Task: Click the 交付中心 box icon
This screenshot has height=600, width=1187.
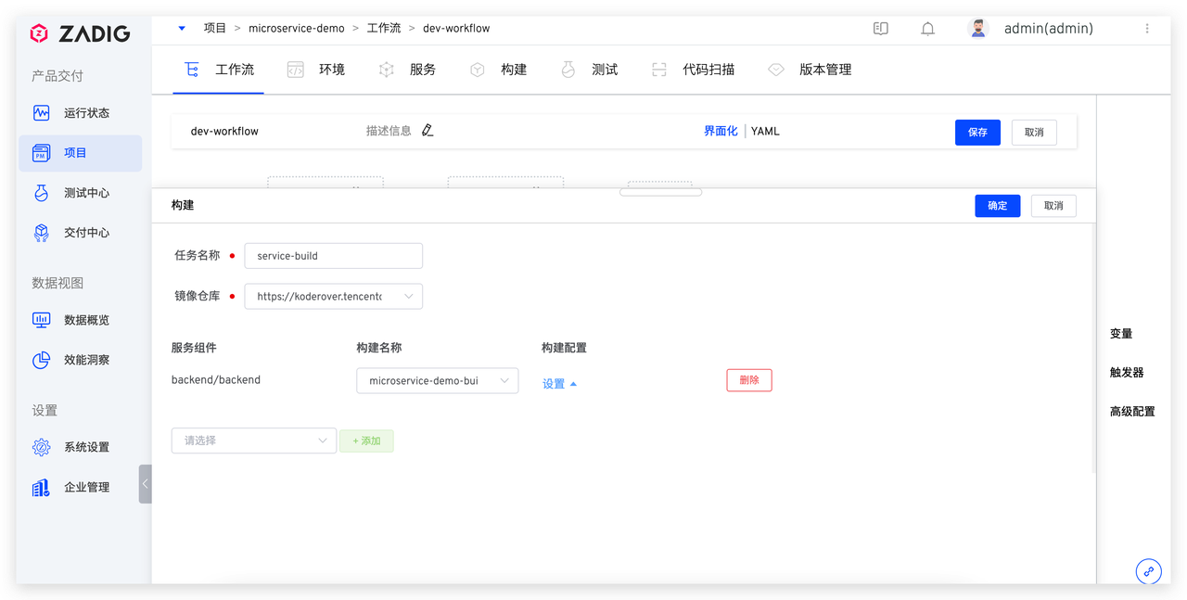Action: [x=41, y=233]
